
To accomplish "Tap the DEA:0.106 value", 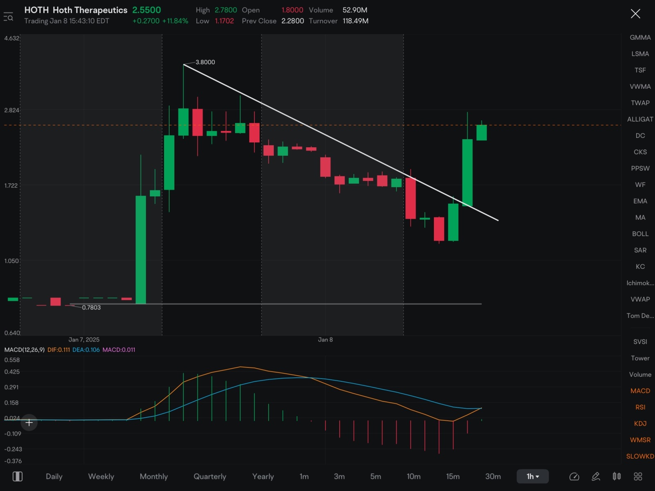I will tap(86, 350).
